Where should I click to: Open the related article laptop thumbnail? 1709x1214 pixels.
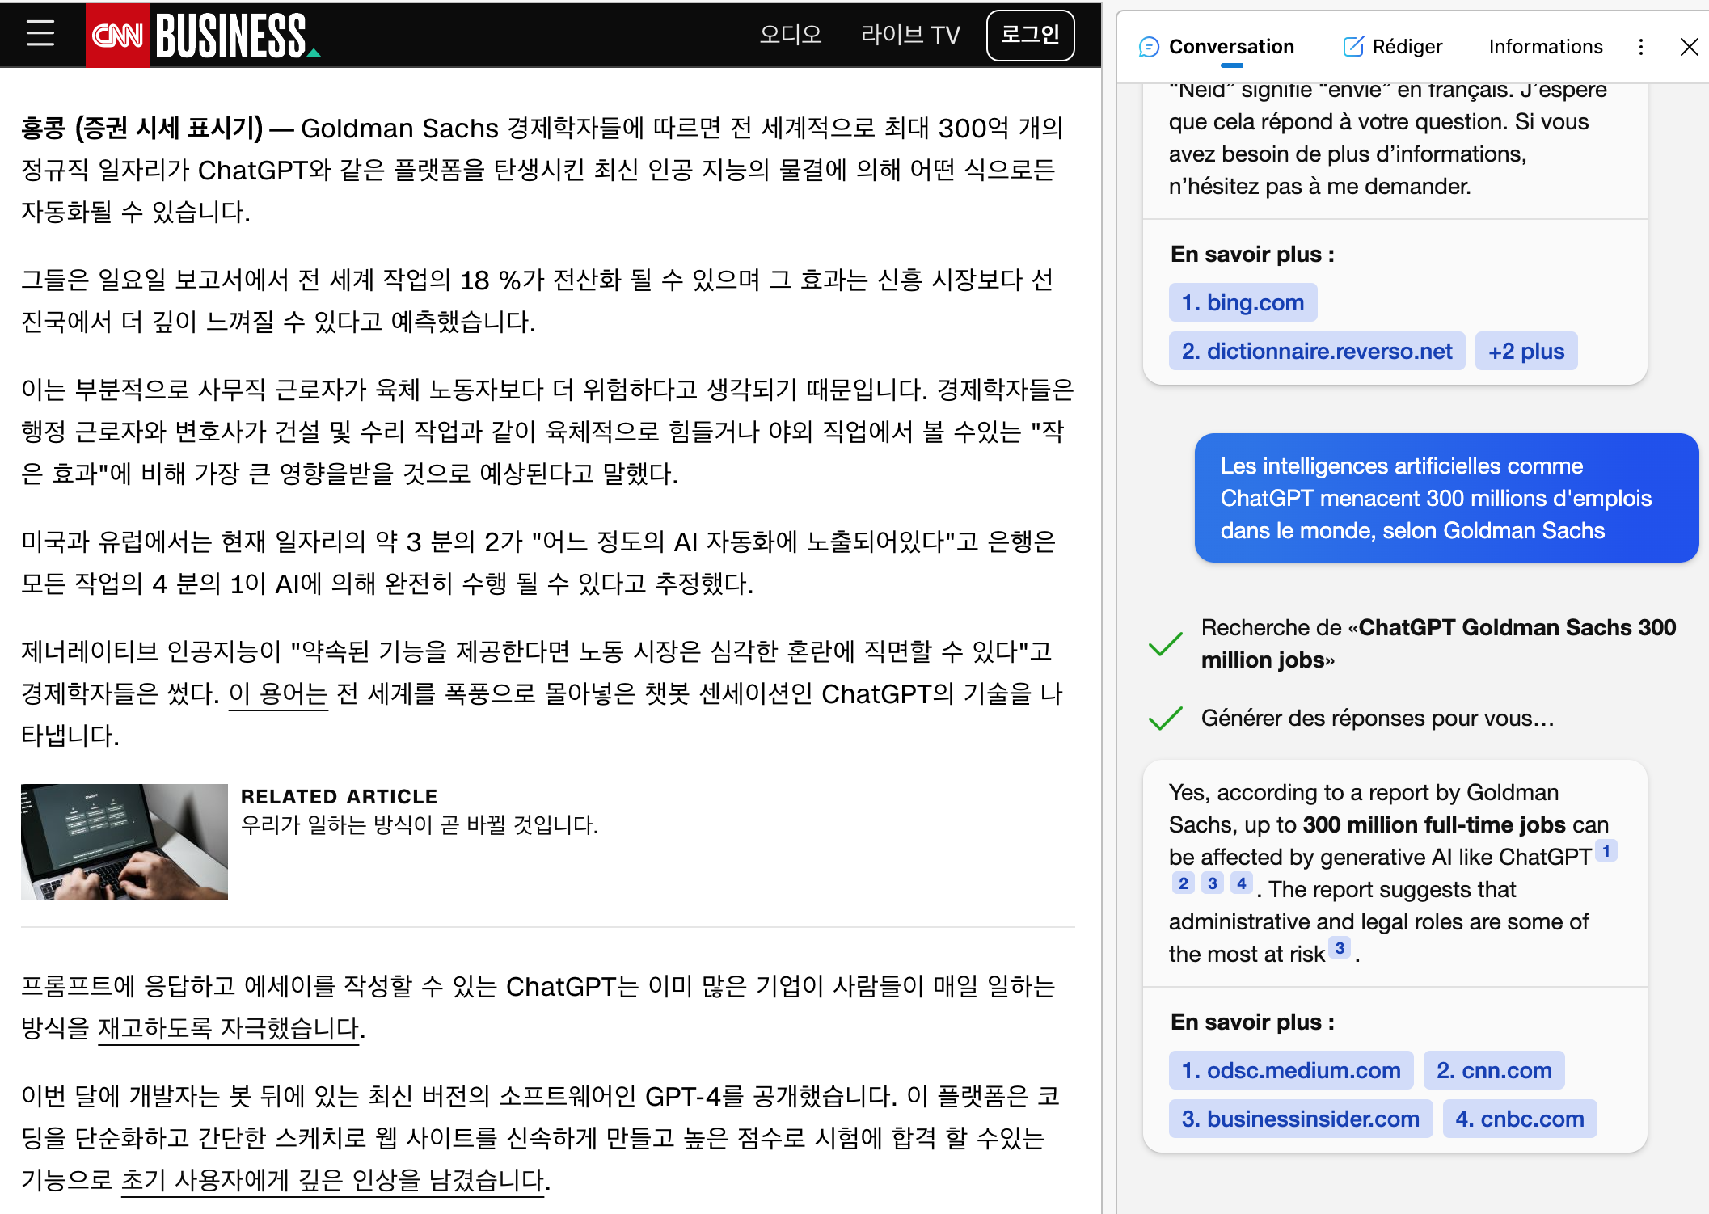click(x=124, y=842)
